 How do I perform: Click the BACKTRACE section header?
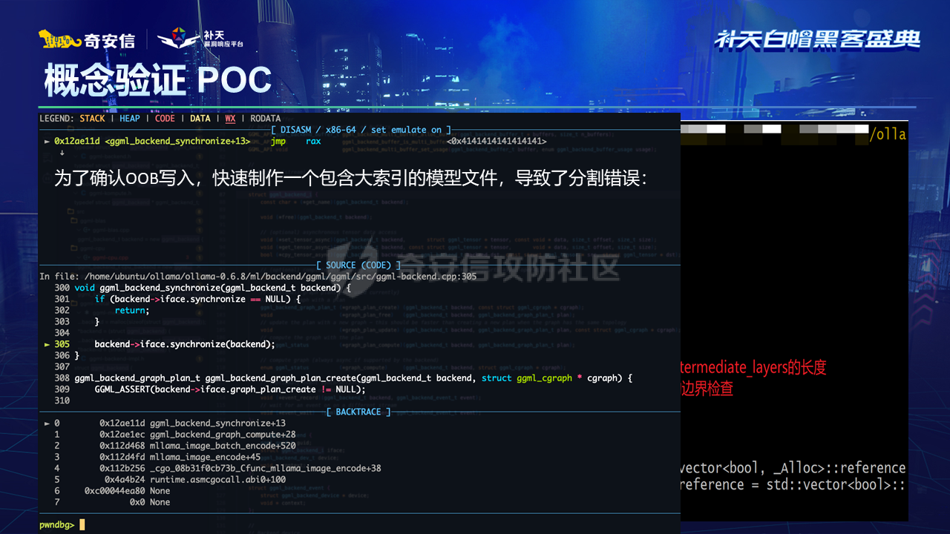pyautogui.click(x=359, y=412)
